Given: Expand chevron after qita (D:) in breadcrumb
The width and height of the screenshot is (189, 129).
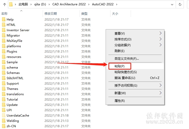Looking at the screenshot, I should point(49,4).
